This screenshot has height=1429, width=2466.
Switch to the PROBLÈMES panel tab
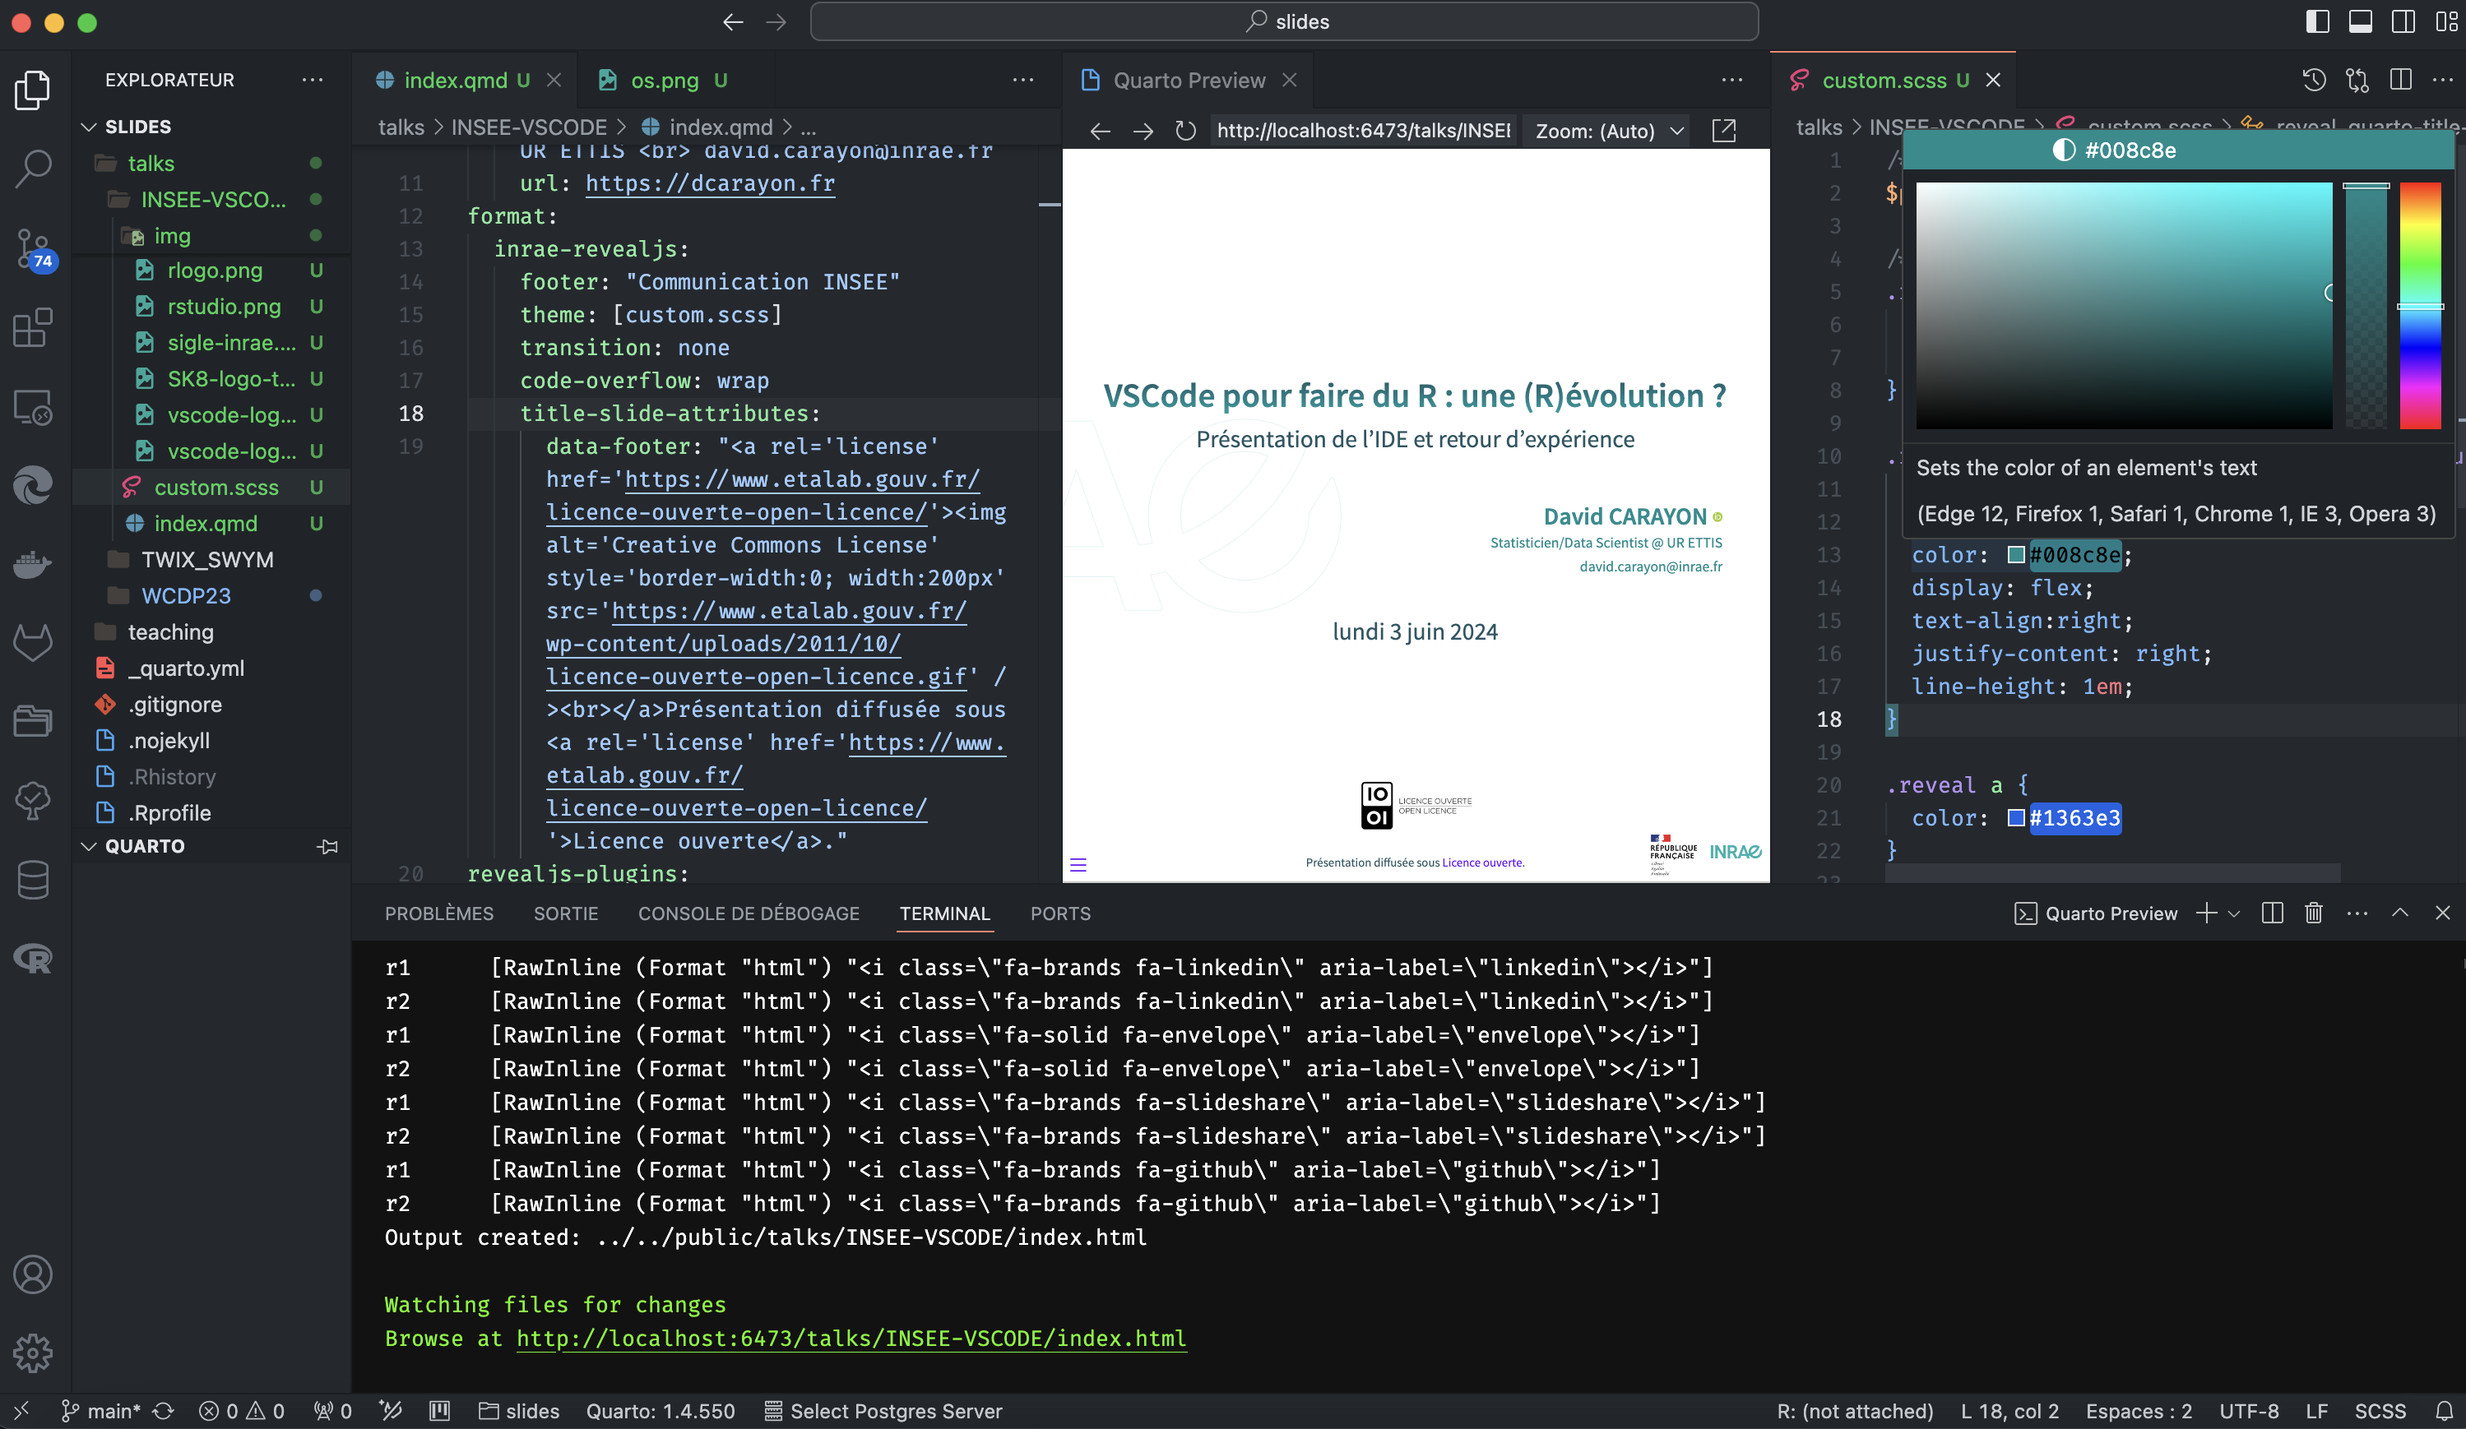(x=438, y=913)
